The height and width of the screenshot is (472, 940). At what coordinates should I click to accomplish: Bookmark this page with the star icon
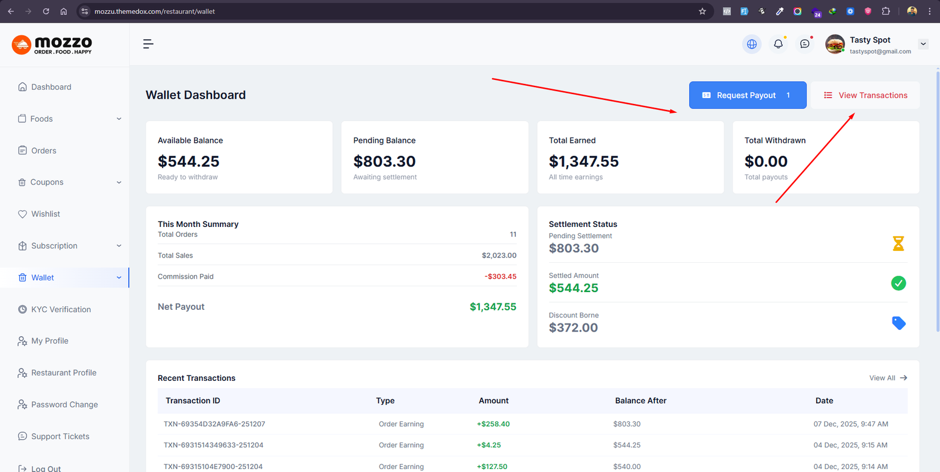702,11
